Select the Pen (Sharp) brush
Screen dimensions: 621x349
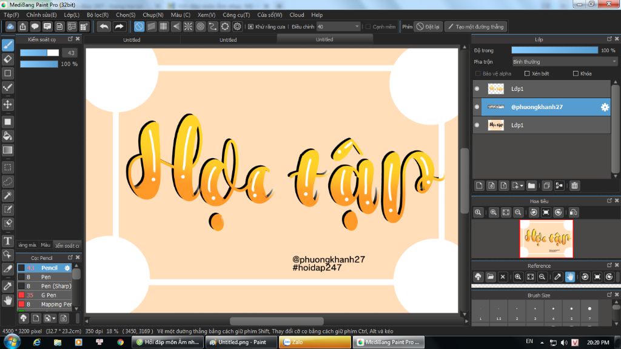point(44,286)
